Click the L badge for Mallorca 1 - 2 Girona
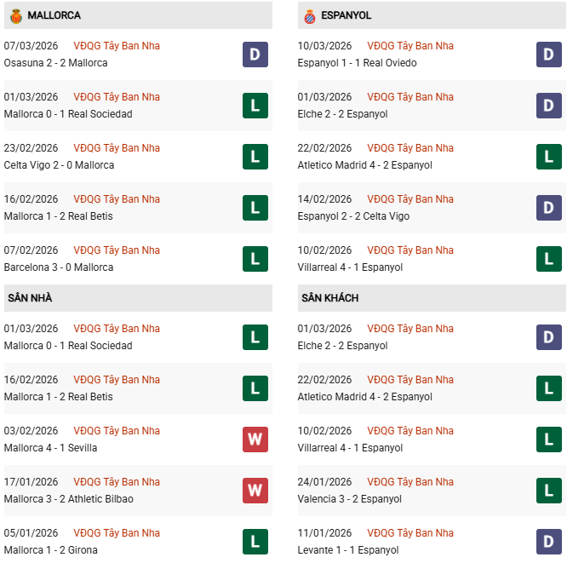567x563 pixels. click(x=255, y=542)
